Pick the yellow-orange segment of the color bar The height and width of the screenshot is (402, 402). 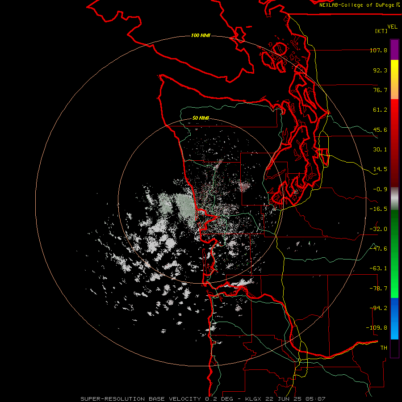(394, 80)
